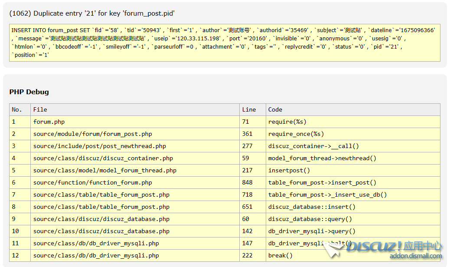Select the path source/class/discuz/discuz_container.php

103,158
